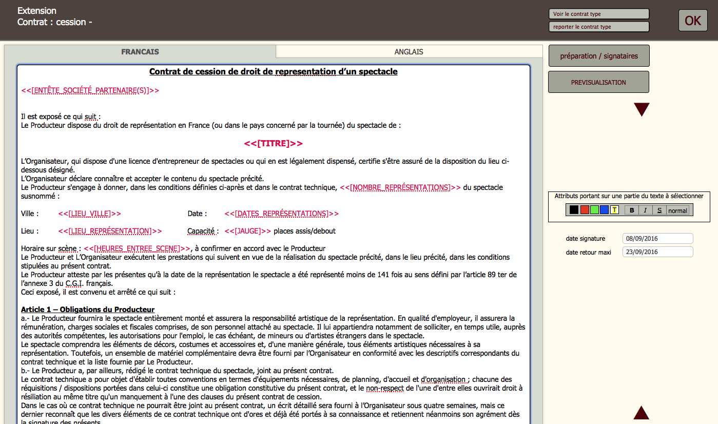This screenshot has width=718, height=424.
Task: Open 'Voir le contrat type'
Action: (599, 14)
